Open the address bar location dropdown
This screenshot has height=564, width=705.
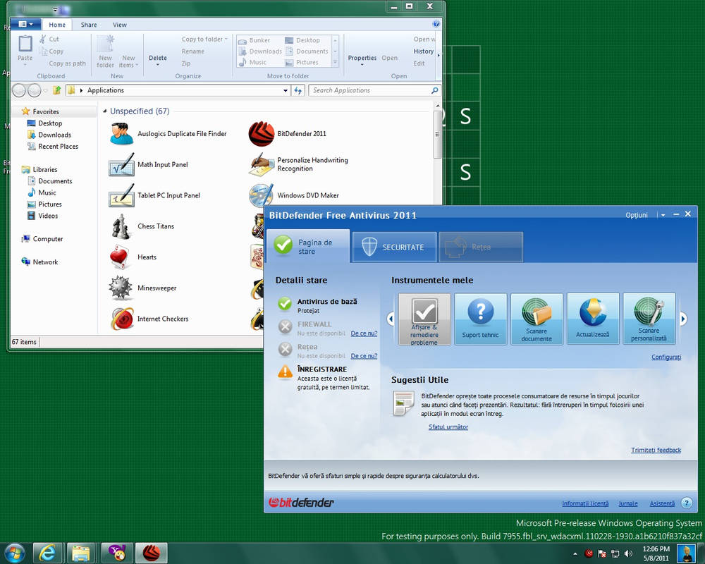pos(286,90)
